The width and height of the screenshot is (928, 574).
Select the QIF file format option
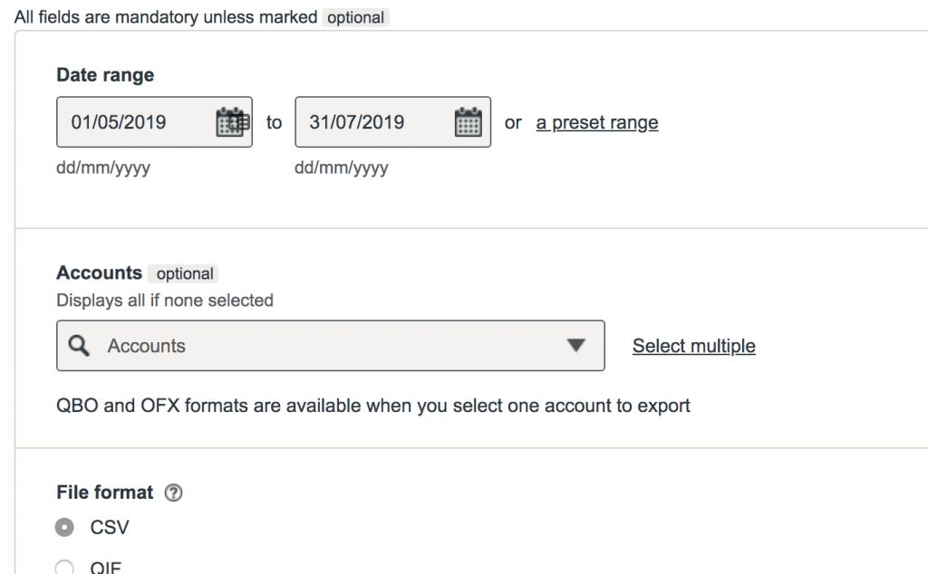tap(64, 568)
